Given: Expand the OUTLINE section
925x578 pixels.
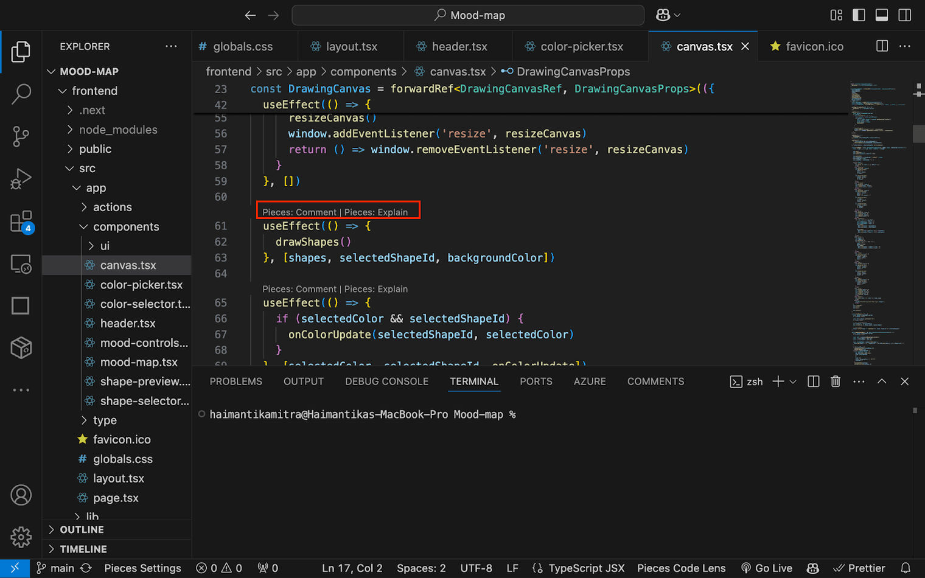Looking at the screenshot, I should 117,529.
